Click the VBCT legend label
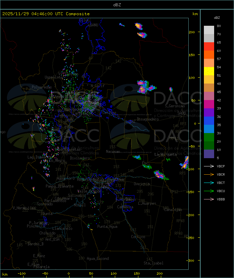The height and width of the screenshot is (278, 234). pos(221,183)
